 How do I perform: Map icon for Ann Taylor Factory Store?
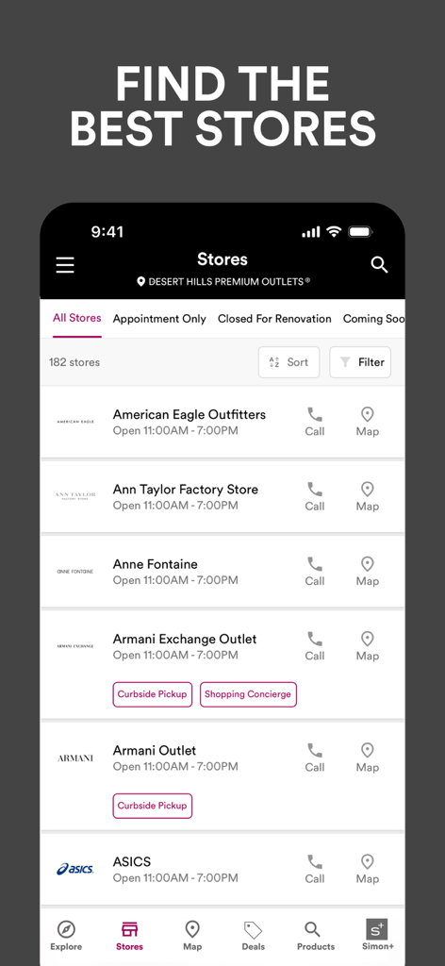(x=368, y=496)
